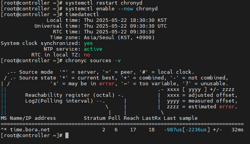Click the '^*' source state marker

(4, 130)
